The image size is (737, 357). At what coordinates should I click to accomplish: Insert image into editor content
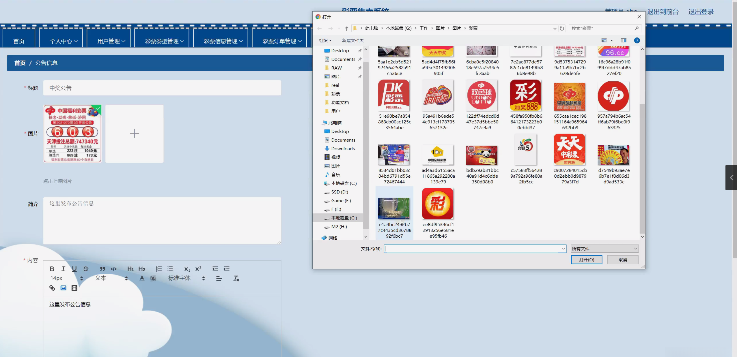63,288
